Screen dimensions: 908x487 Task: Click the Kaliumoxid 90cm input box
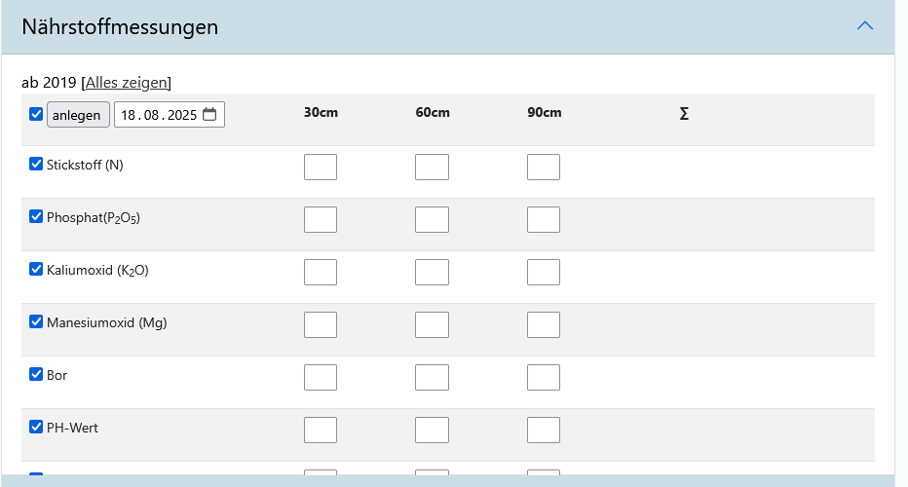click(544, 273)
